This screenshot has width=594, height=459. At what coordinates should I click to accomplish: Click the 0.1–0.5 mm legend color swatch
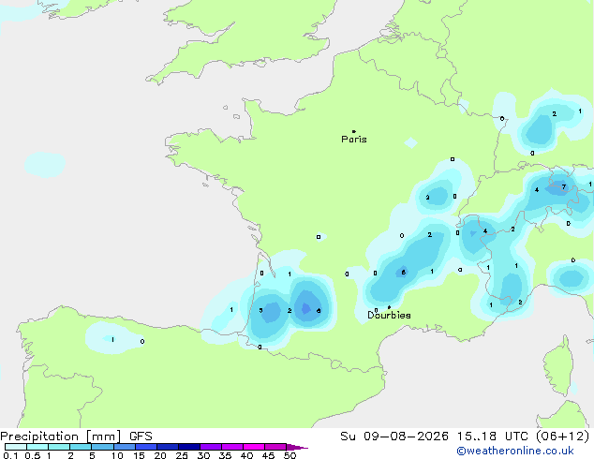(16, 447)
